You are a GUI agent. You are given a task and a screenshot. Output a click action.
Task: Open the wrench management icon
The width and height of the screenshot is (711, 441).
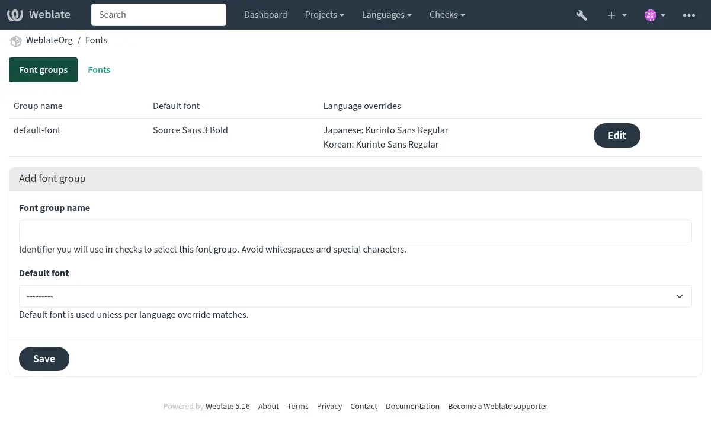coord(581,15)
